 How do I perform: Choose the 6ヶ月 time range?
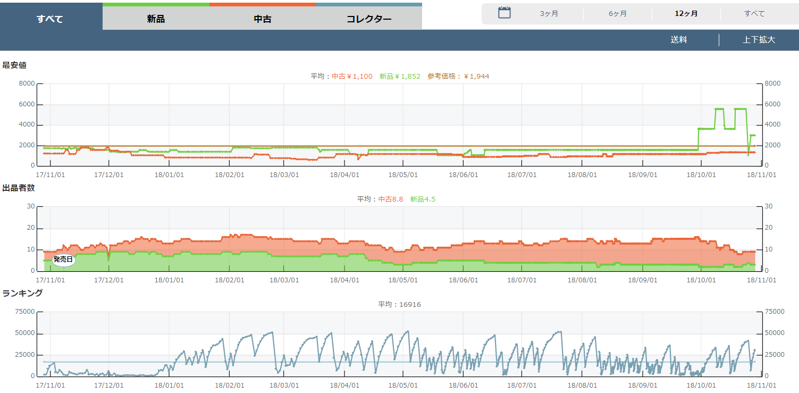click(617, 14)
